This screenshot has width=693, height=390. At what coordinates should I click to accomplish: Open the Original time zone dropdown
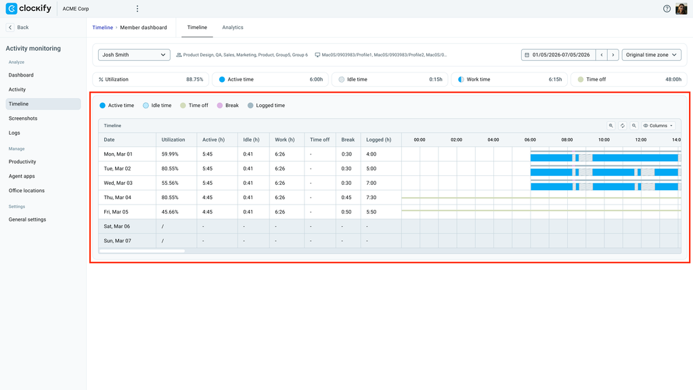pyautogui.click(x=651, y=55)
